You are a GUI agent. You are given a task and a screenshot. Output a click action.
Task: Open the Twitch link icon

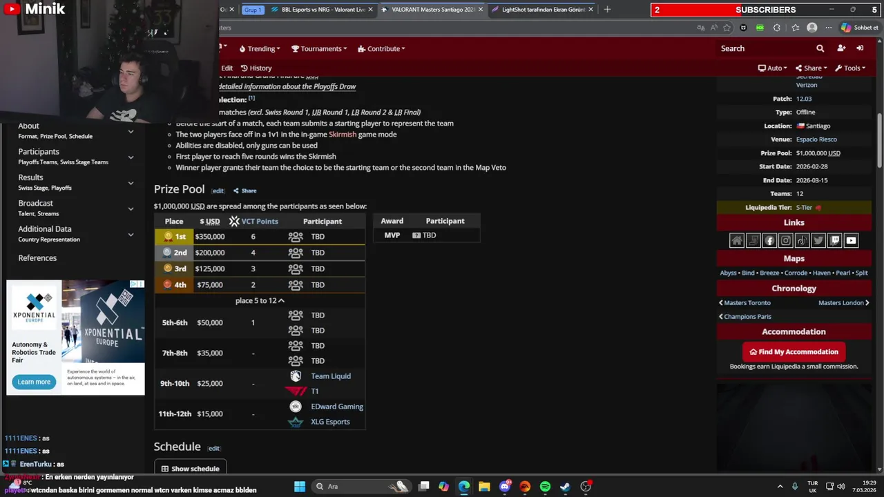coord(835,240)
